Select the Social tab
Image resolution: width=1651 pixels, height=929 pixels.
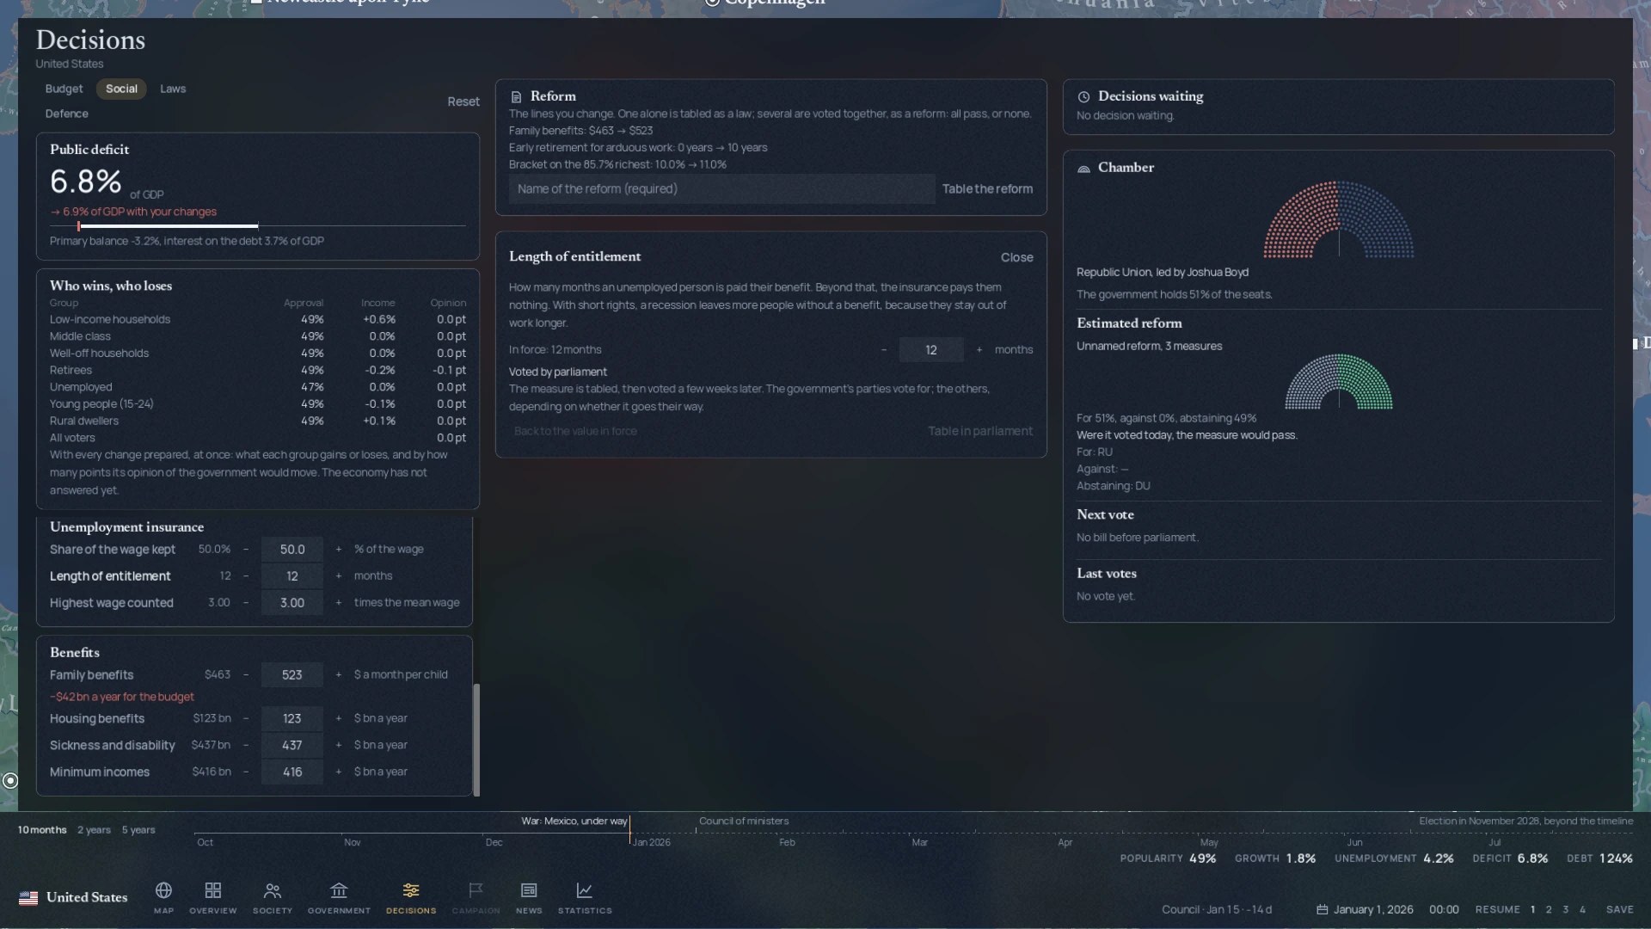click(121, 89)
